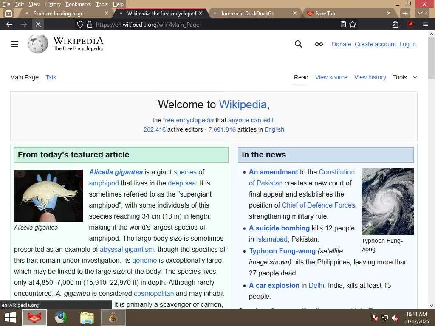This screenshot has height=326, width=435.
Task: Open the extensions puzzle icon
Action: pos(395,24)
